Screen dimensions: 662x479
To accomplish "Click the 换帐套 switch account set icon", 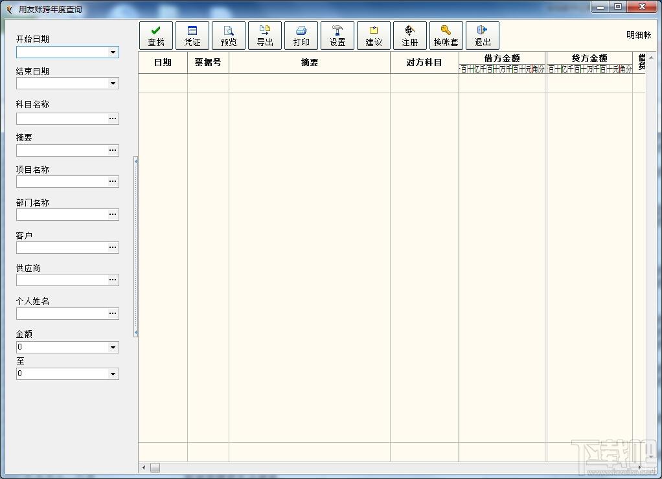I will (446, 36).
